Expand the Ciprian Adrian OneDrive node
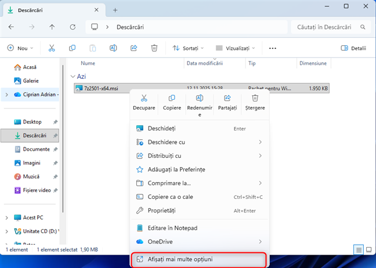The image size is (376, 268). point(7,95)
